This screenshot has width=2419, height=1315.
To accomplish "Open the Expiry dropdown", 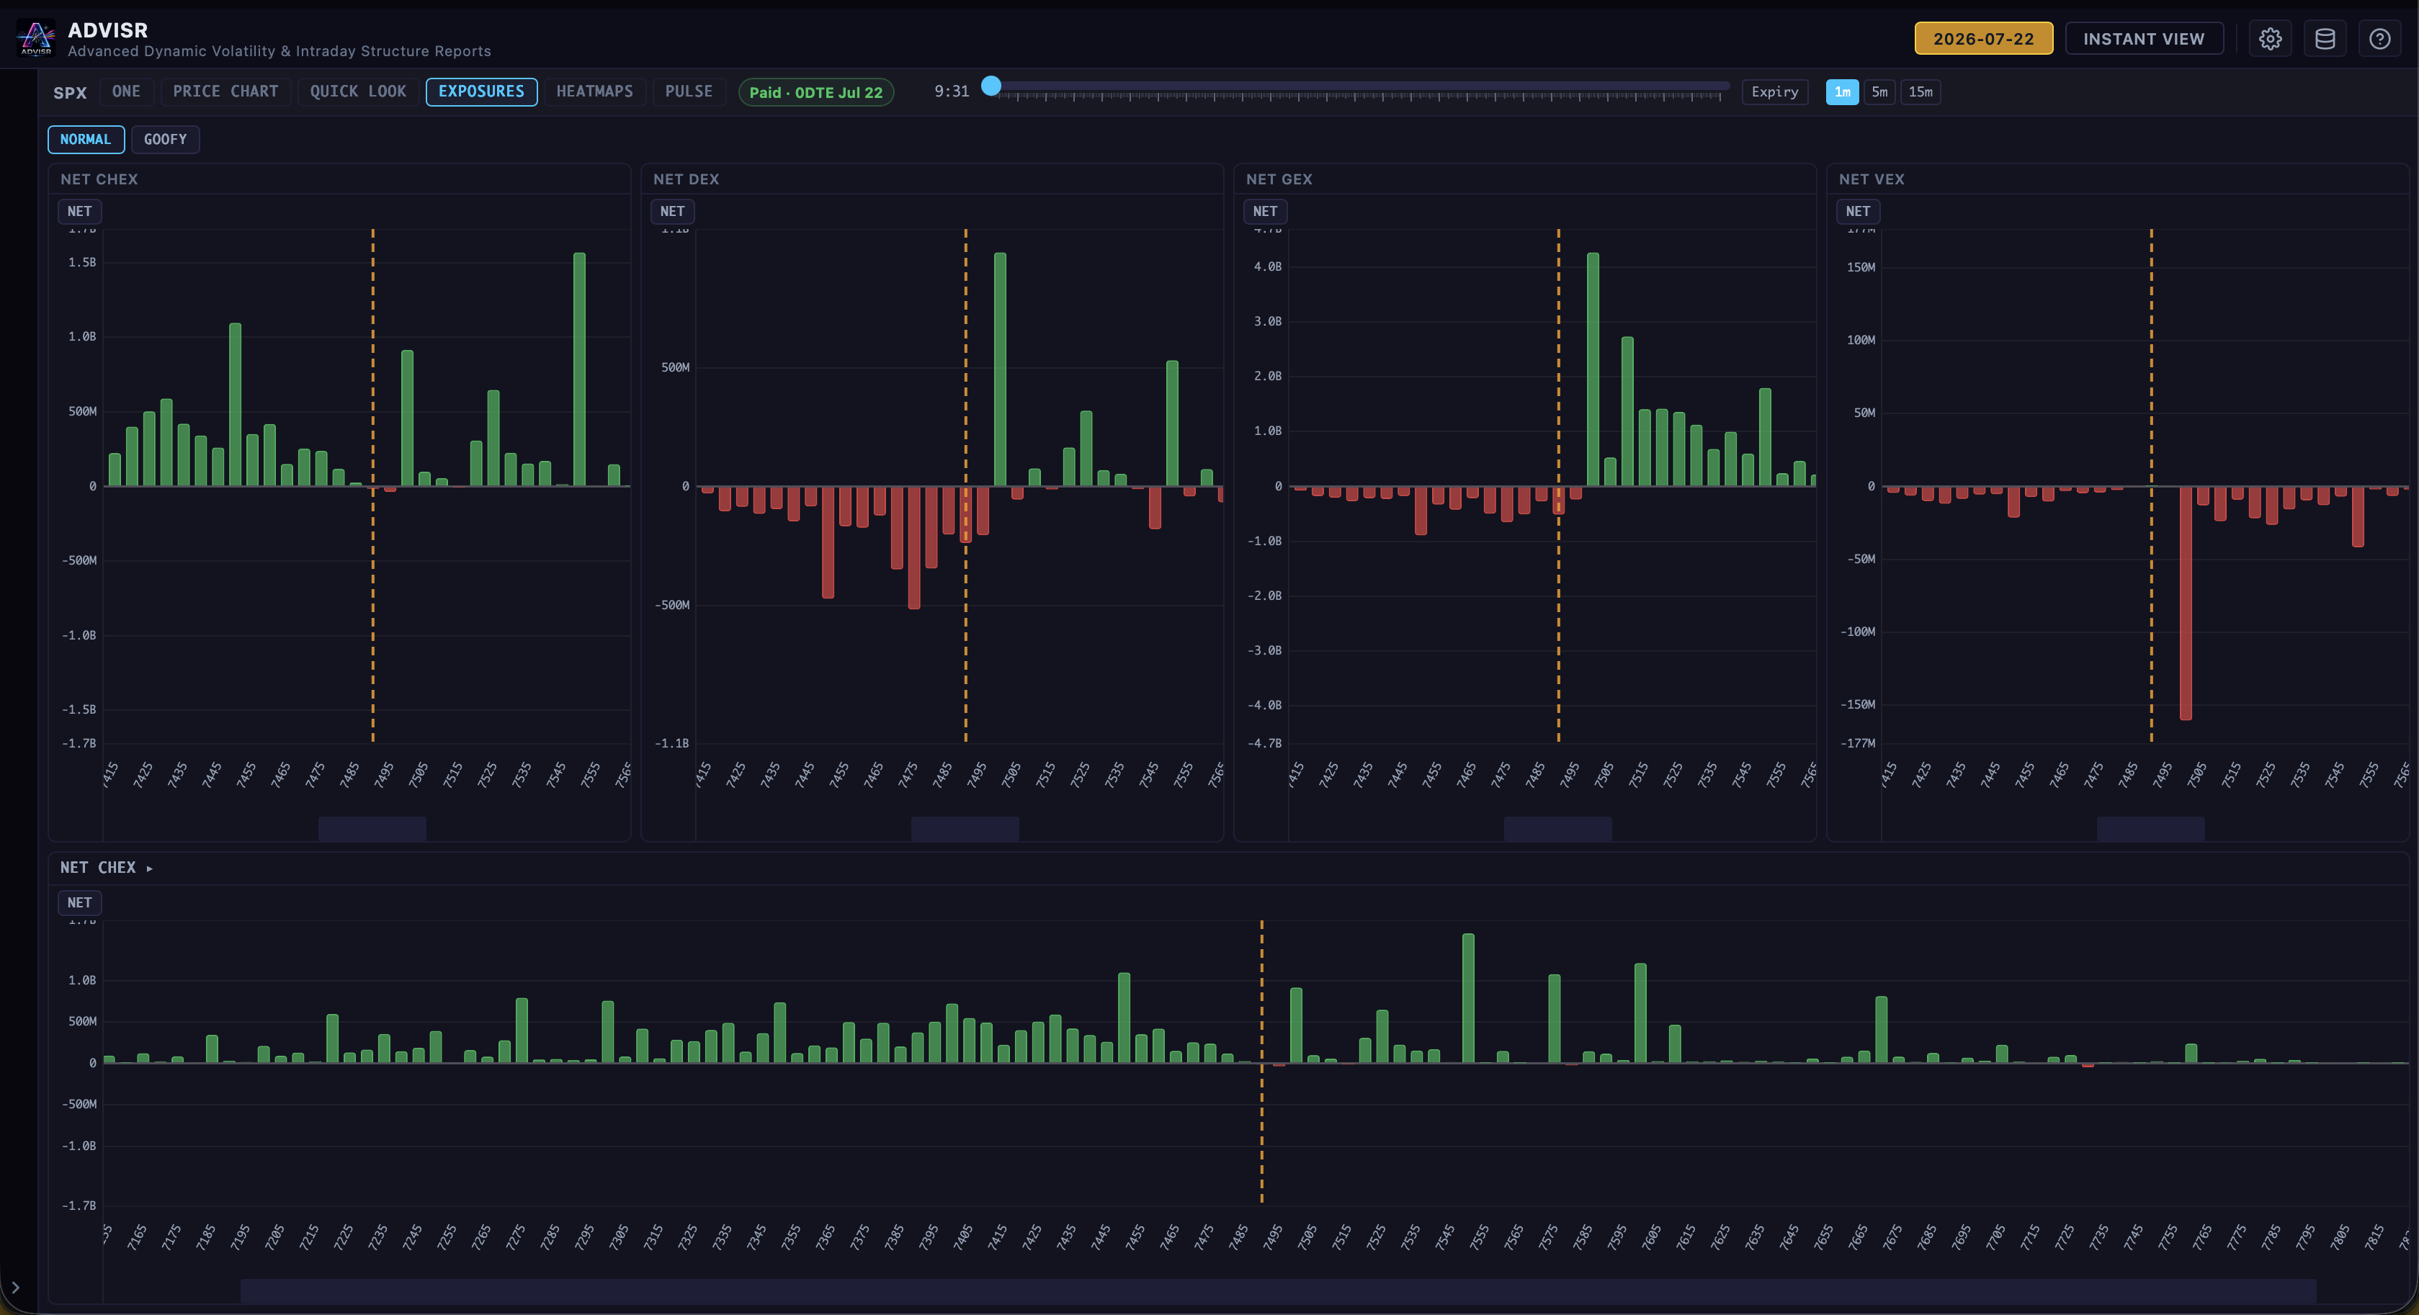I will 1774,92.
